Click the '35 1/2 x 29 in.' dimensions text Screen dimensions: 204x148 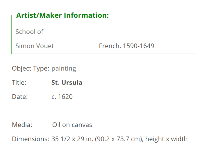[x=72, y=139]
